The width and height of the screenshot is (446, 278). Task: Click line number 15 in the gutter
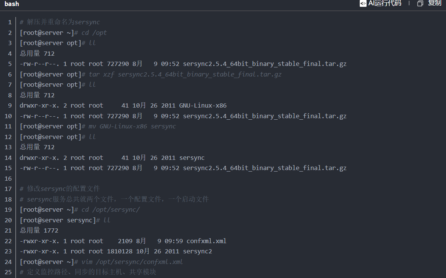(x=8, y=168)
